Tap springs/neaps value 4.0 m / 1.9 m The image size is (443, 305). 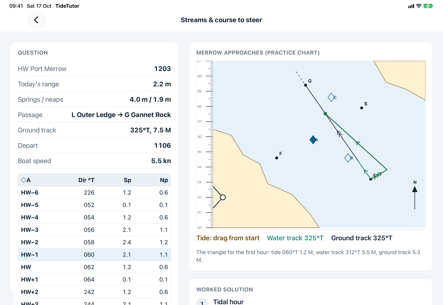[x=150, y=99]
